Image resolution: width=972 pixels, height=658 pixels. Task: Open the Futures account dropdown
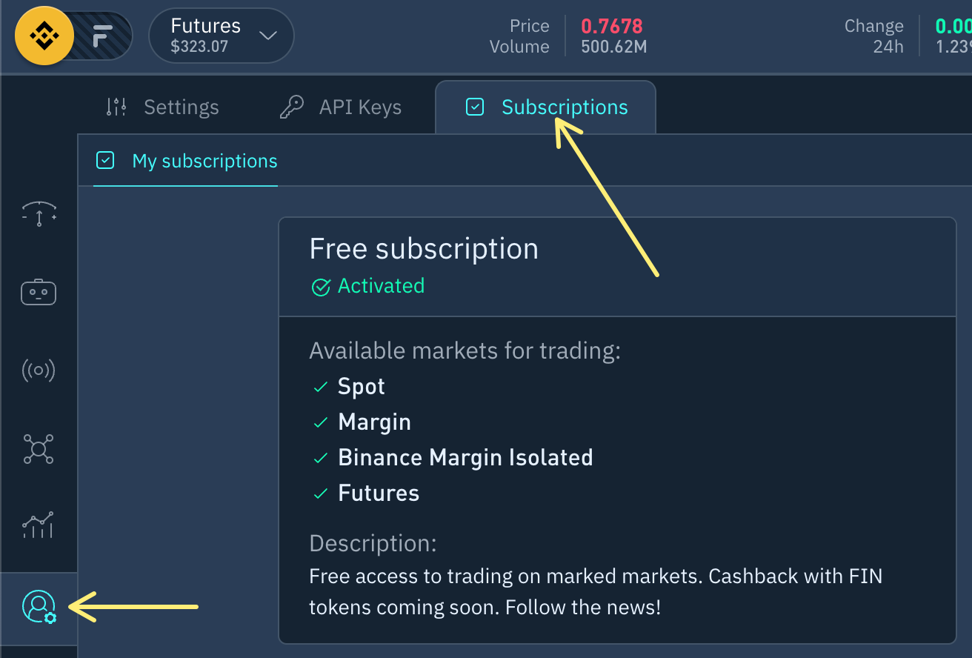point(222,36)
